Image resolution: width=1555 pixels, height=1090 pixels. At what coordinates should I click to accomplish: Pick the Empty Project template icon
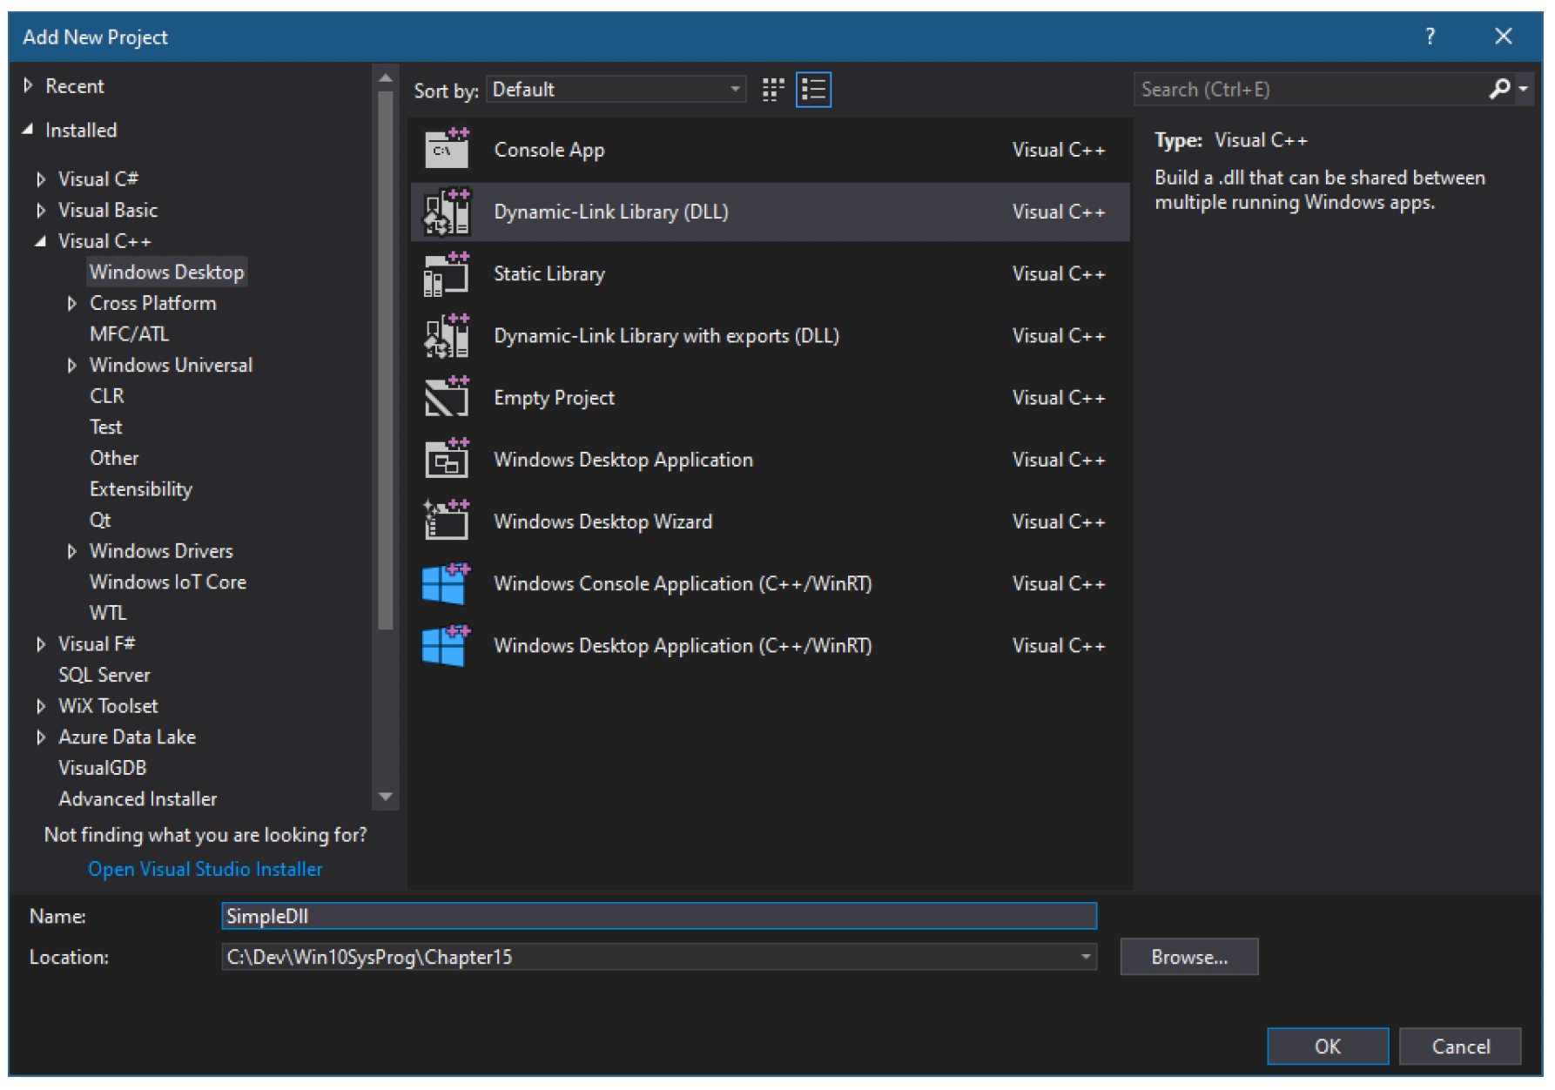(x=447, y=398)
